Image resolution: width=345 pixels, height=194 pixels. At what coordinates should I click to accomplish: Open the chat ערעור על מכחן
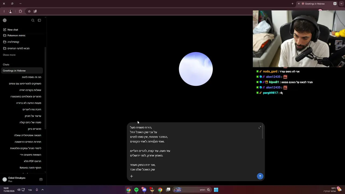pos(22,116)
